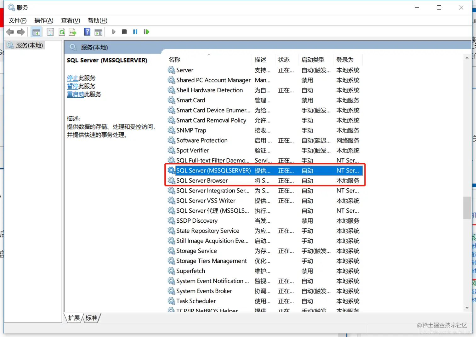Click gear icon of Task Scheduler row

click(171, 301)
